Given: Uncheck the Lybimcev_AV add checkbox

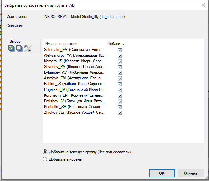Looking at the screenshot, I should [x=120, y=73].
